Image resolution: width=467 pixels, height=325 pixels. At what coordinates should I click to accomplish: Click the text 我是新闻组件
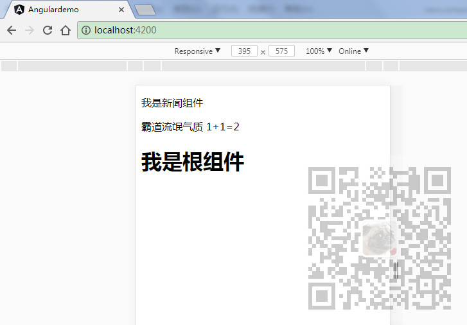click(172, 103)
